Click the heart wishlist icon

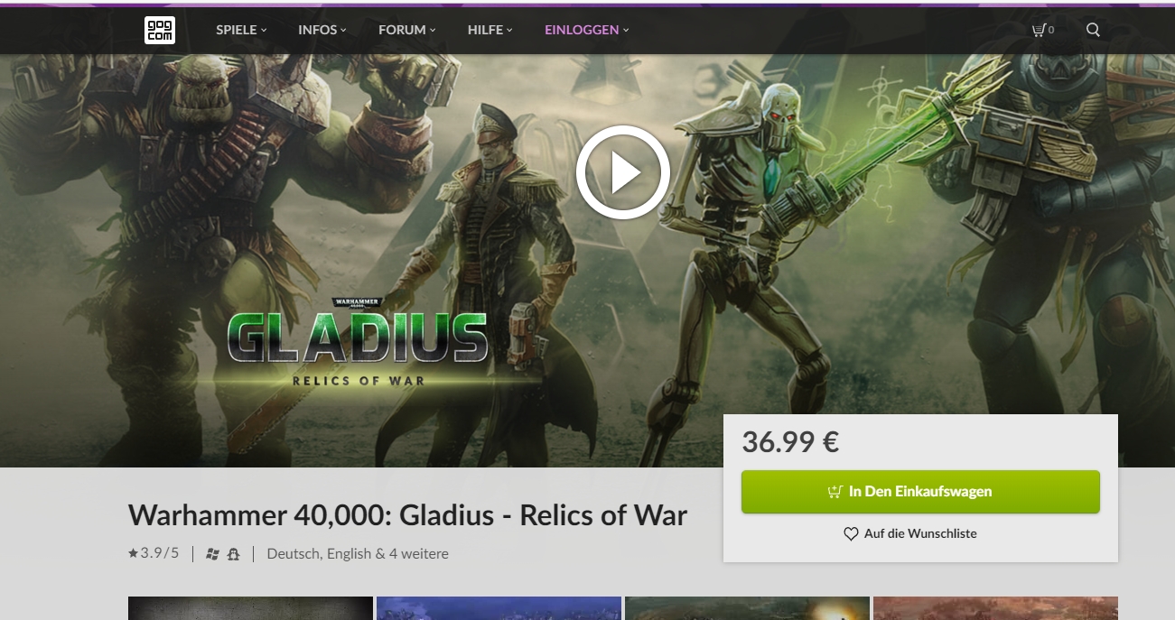[x=851, y=534]
